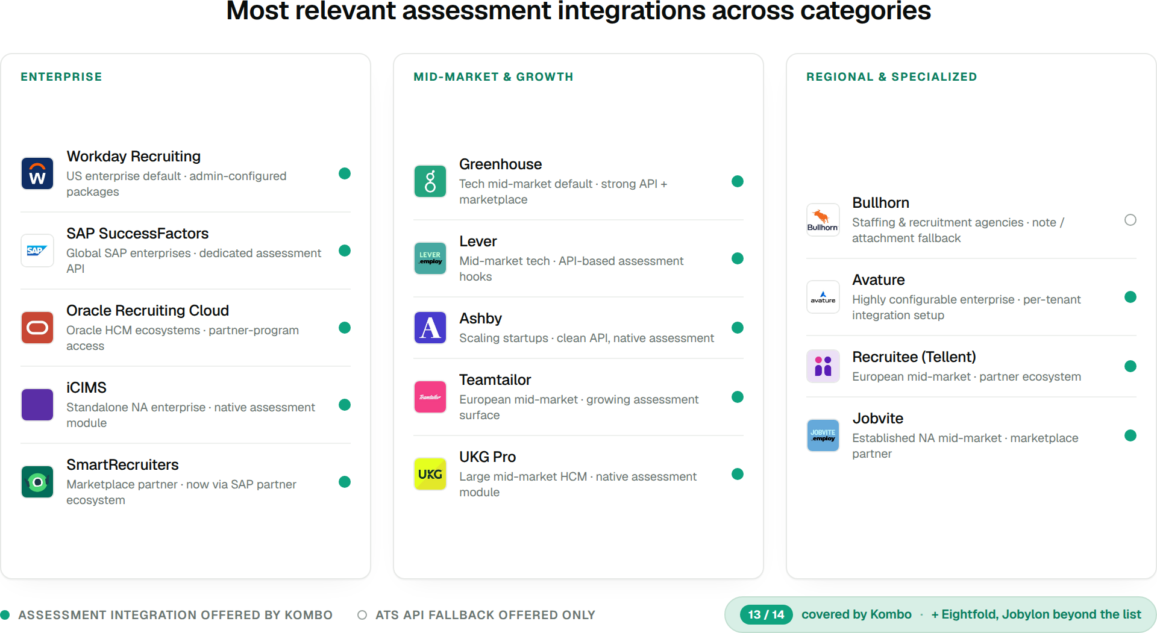Screen dimensions: 1157x633
Task: Select the SAP SuccessFactors title
Action: [x=137, y=234]
